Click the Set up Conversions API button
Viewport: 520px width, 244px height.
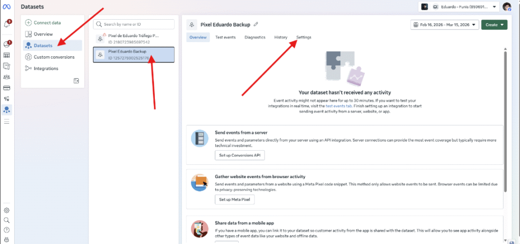point(240,155)
